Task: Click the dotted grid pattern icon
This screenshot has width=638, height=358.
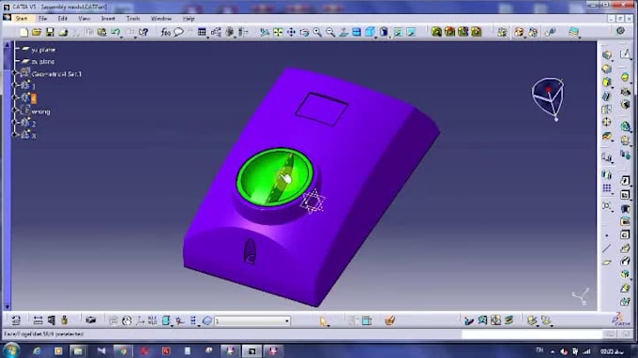Action: coord(607,188)
